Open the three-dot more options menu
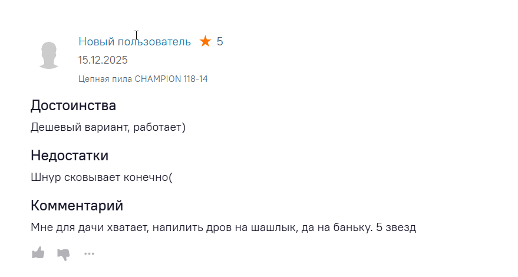The image size is (518, 277). point(89,254)
